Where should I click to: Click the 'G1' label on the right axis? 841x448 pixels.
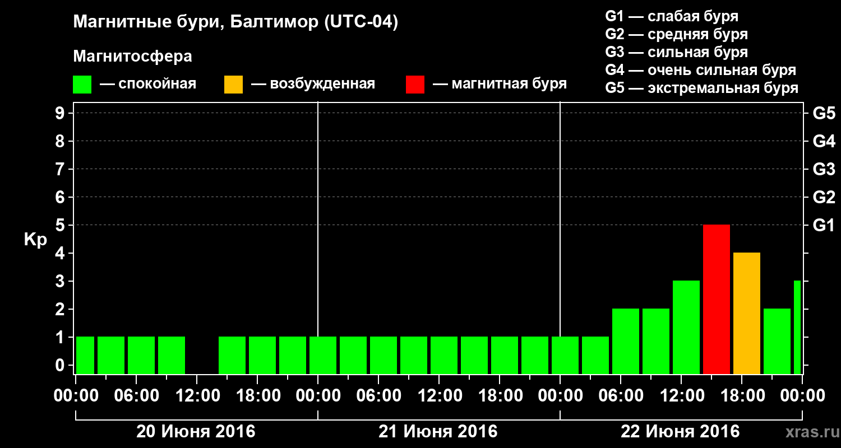tap(824, 225)
